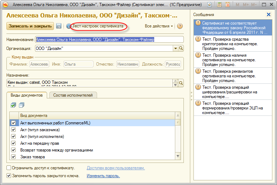Toggle checkbox for Акт выполненных работ (CommerceML)

(x=14, y=123)
